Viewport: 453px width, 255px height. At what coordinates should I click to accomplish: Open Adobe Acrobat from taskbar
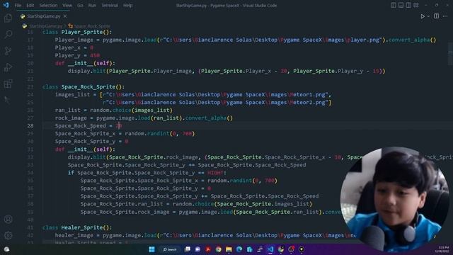click(208, 249)
